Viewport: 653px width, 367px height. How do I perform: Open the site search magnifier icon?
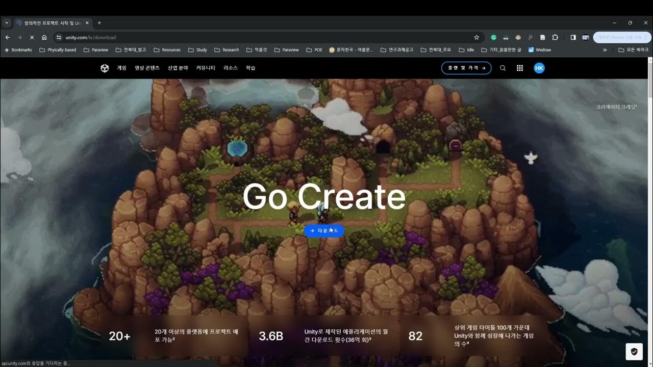pos(503,68)
